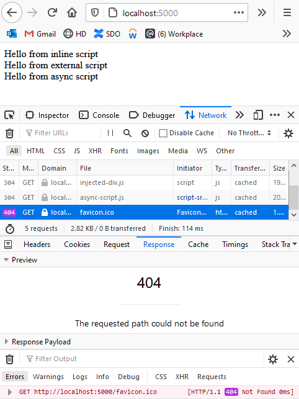Switch to the Console tab
The width and height of the screenshot is (299, 399).
point(99,115)
